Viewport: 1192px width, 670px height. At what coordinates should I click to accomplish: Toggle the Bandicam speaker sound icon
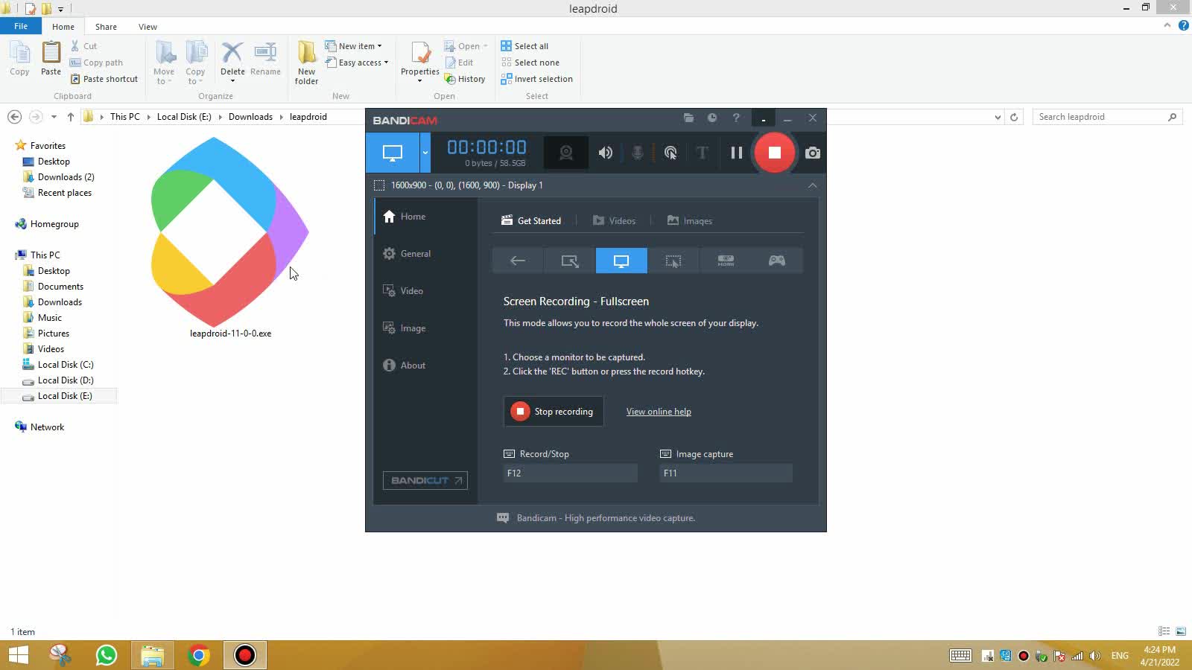click(606, 153)
